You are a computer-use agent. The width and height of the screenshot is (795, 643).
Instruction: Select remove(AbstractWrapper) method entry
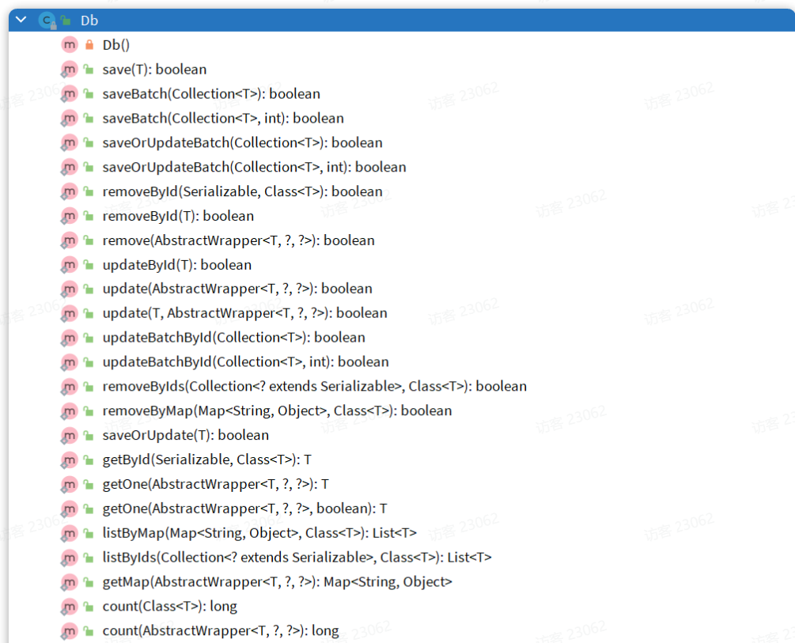click(x=238, y=240)
